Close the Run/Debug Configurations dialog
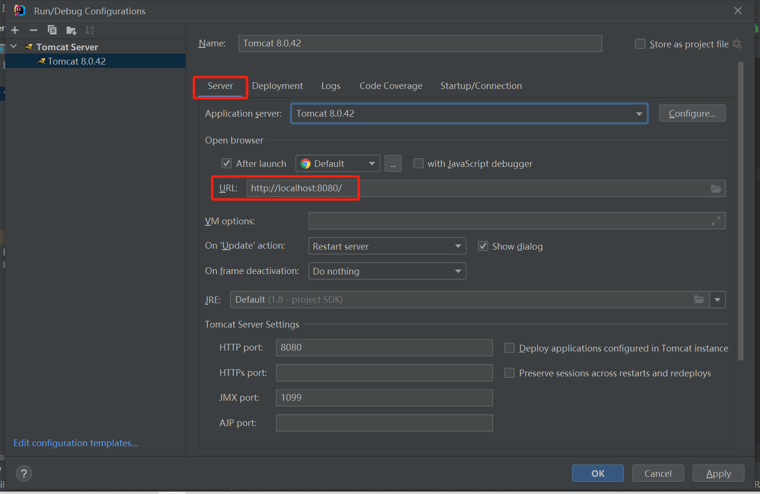Image resolution: width=760 pixels, height=494 pixels. point(738,11)
